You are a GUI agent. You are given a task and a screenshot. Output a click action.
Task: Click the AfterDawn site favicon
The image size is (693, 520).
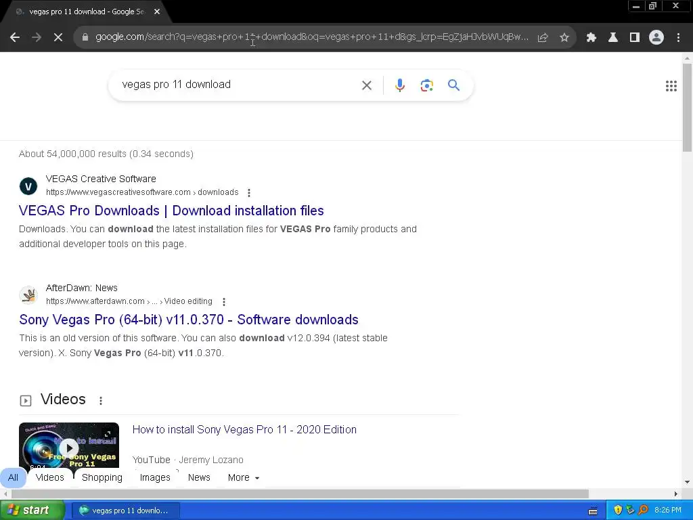click(28, 295)
